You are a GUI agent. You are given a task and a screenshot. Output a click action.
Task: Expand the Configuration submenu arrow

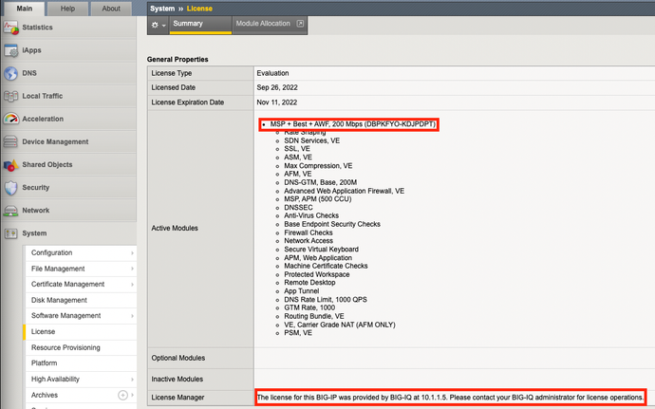pos(132,252)
